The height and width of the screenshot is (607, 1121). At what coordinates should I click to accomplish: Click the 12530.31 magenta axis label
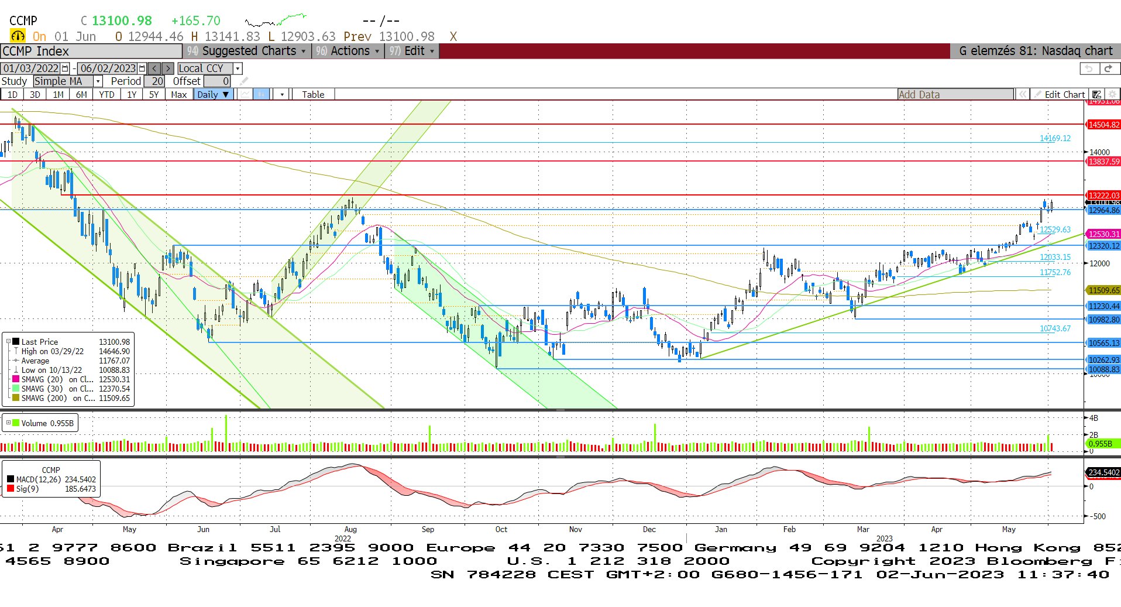click(1103, 234)
